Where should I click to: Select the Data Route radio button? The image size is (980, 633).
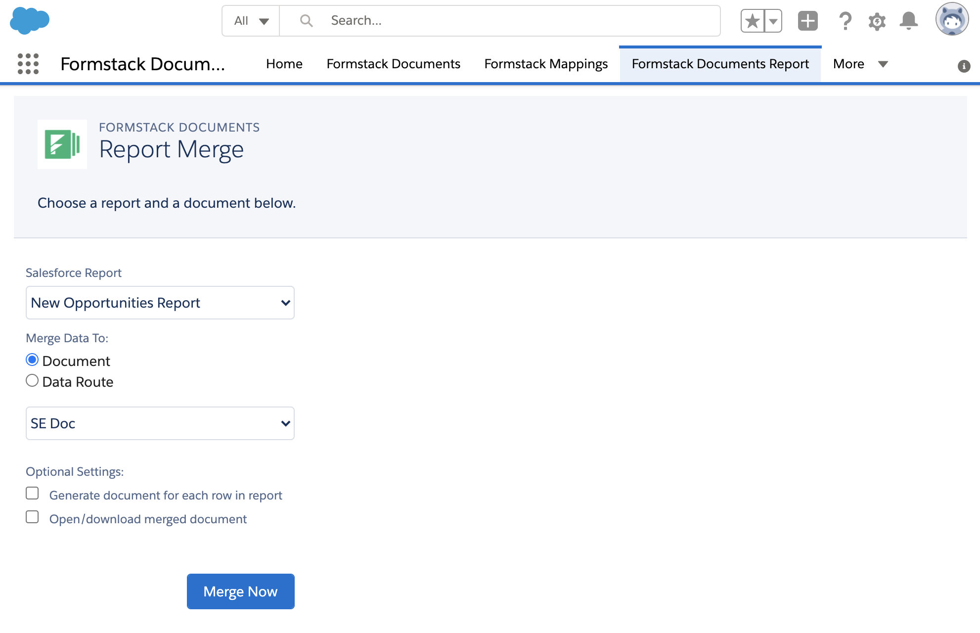point(32,380)
